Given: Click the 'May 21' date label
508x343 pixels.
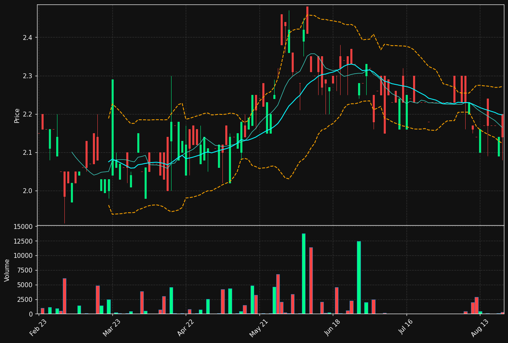Looking at the screenshot, I should click(259, 328).
